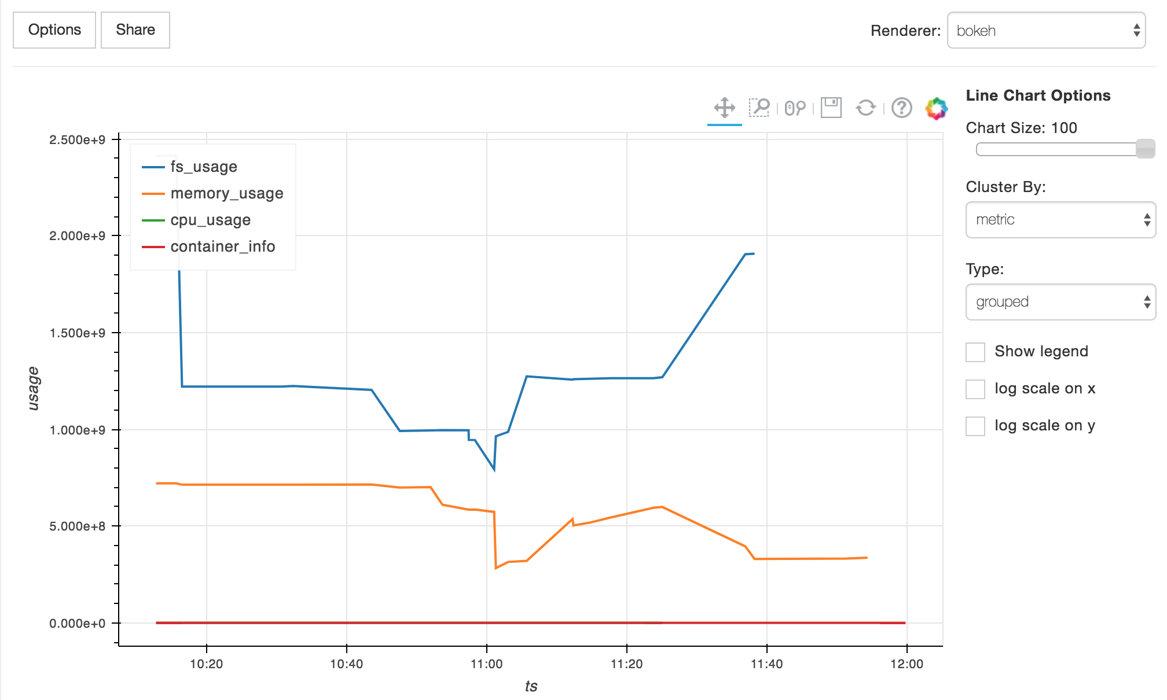The height and width of the screenshot is (700, 1167).
Task: Open the Renderer bokeh dropdown
Action: (1046, 30)
